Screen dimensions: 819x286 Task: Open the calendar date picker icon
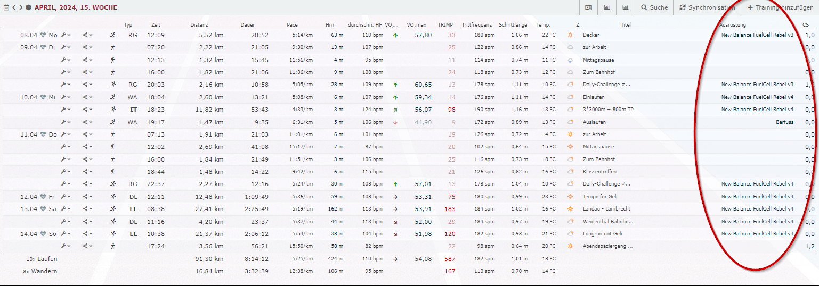(x=6, y=7)
